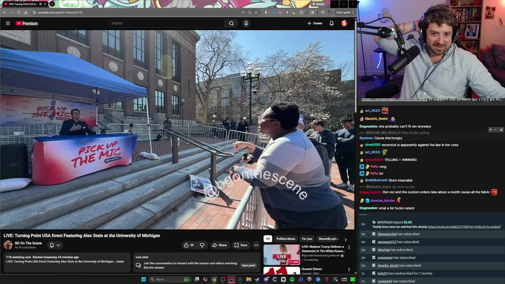This screenshot has width=505, height=284.
Task: Open Melania Trump live video thumbnail
Action: click(x=282, y=254)
